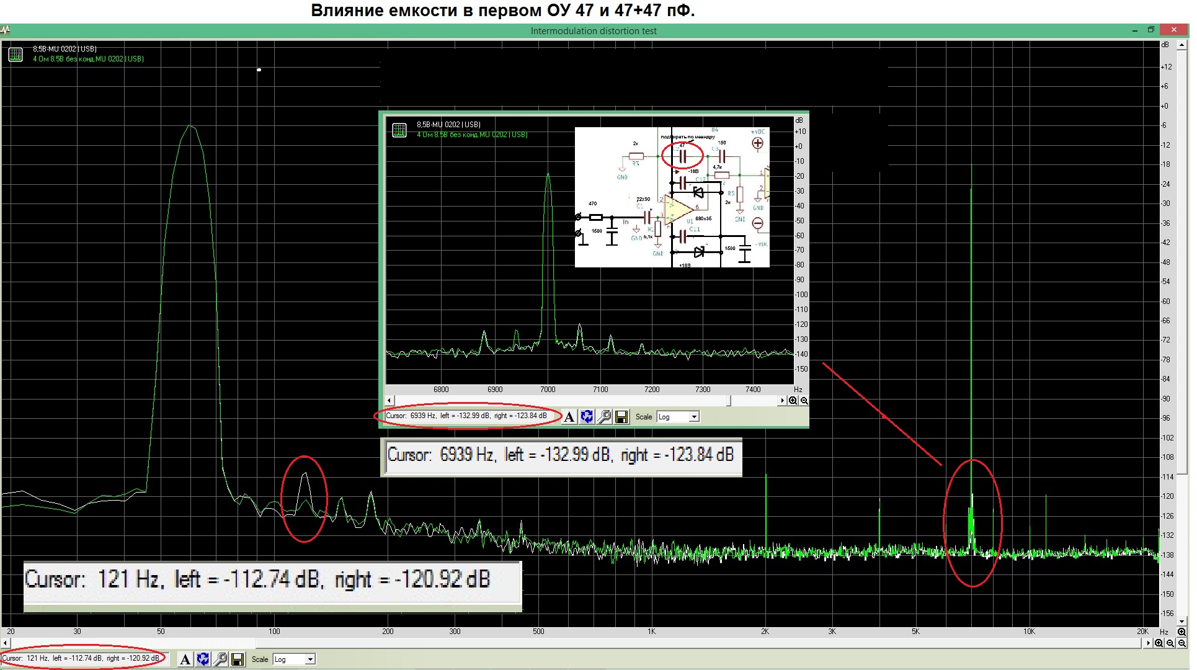Click the inset graph's horizontal scrollbar left arrow

(389, 401)
